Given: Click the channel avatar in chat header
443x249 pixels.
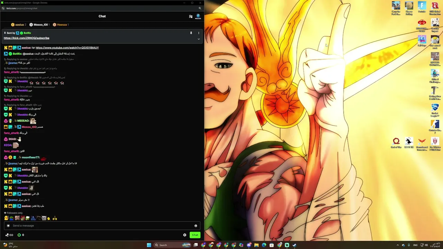Looking at the screenshot, I should click(x=198, y=16).
